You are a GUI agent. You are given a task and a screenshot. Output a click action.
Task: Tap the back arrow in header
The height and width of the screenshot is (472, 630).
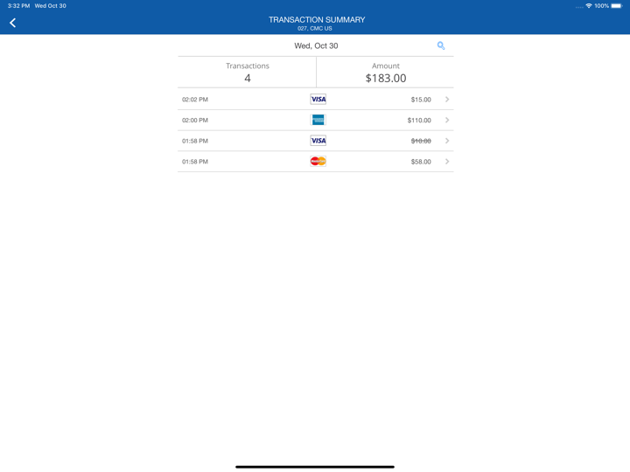(x=13, y=23)
